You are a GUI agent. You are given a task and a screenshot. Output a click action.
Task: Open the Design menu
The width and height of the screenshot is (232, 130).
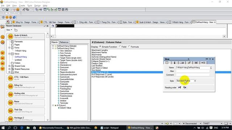coord(37,6)
